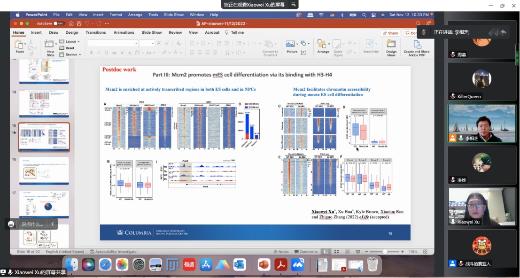Screen dimensions: 520x278
Task: Click the New Slide icon
Action: (49, 44)
